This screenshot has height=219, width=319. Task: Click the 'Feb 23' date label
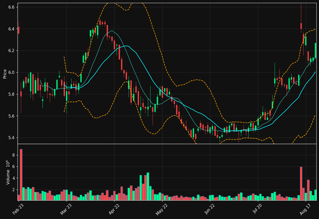[x=19, y=209]
